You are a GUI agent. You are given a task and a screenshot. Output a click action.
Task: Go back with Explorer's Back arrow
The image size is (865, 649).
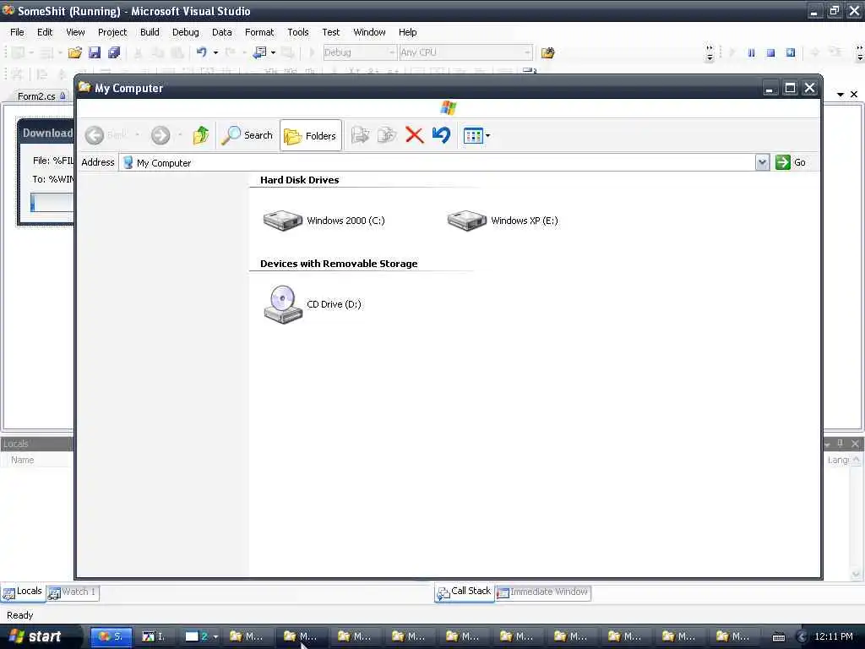pyautogui.click(x=95, y=135)
